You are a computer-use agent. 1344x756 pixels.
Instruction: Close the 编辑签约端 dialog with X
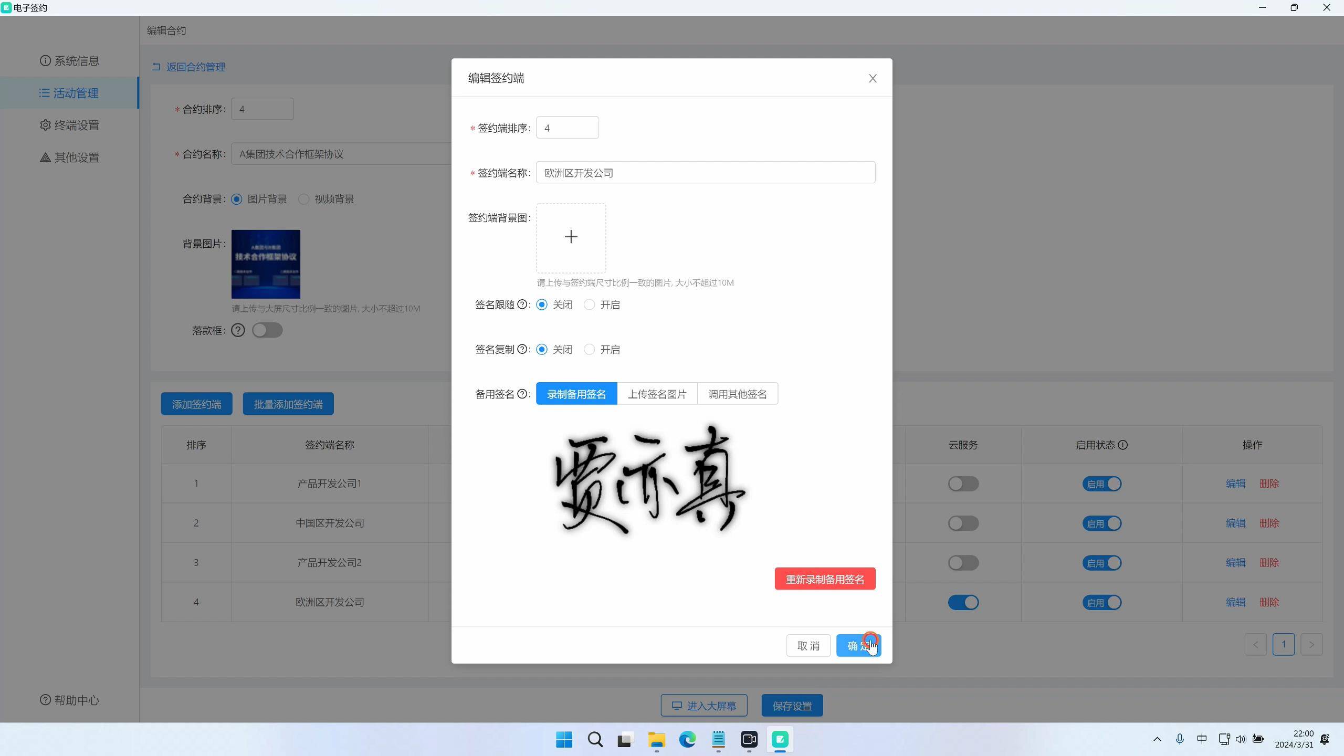coord(872,78)
